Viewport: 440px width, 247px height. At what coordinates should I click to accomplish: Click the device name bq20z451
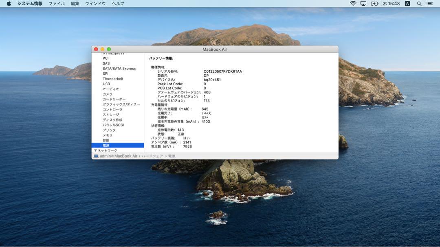(212, 80)
